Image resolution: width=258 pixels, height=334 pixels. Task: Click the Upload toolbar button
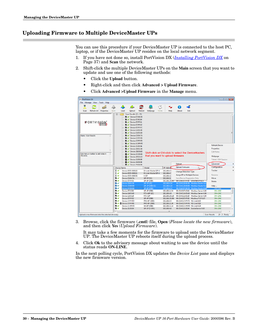[132, 108]
